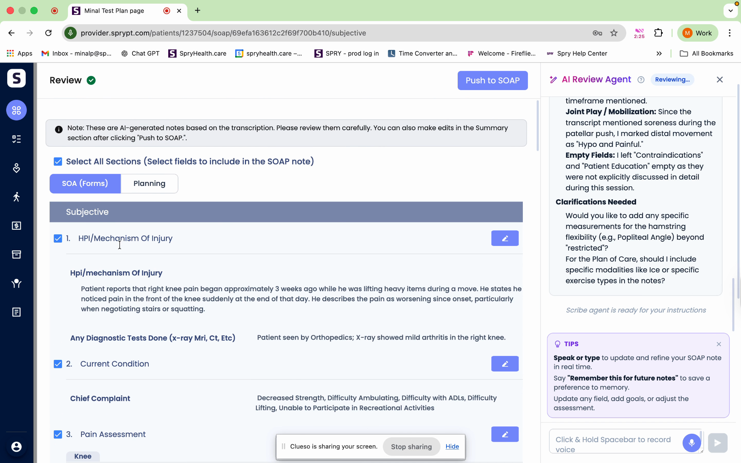Open the exercise running-figure icon in sidebar

point(16,197)
